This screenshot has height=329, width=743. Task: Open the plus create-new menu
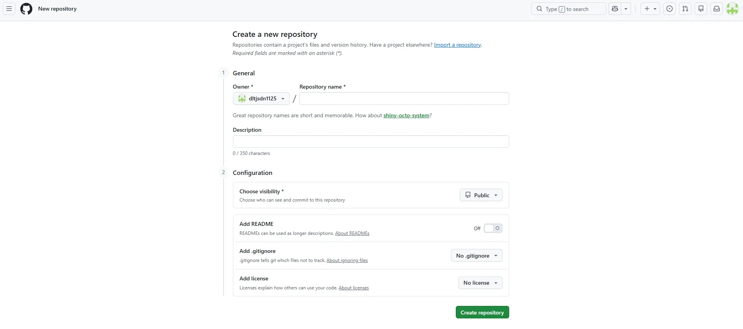click(650, 9)
